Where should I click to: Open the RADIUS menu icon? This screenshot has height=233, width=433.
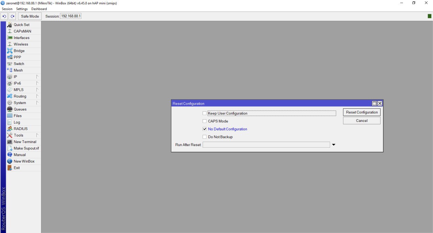10,129
